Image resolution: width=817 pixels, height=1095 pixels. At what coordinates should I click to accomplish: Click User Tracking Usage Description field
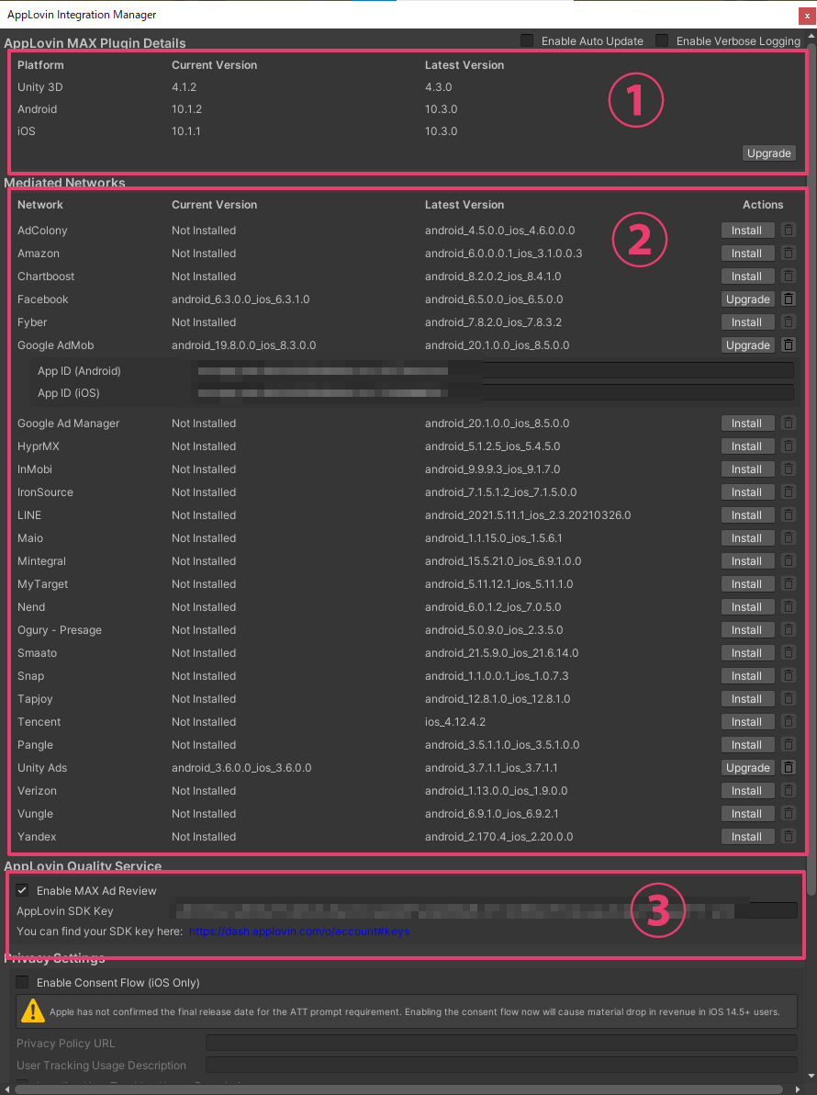(x=501, y=1065)
